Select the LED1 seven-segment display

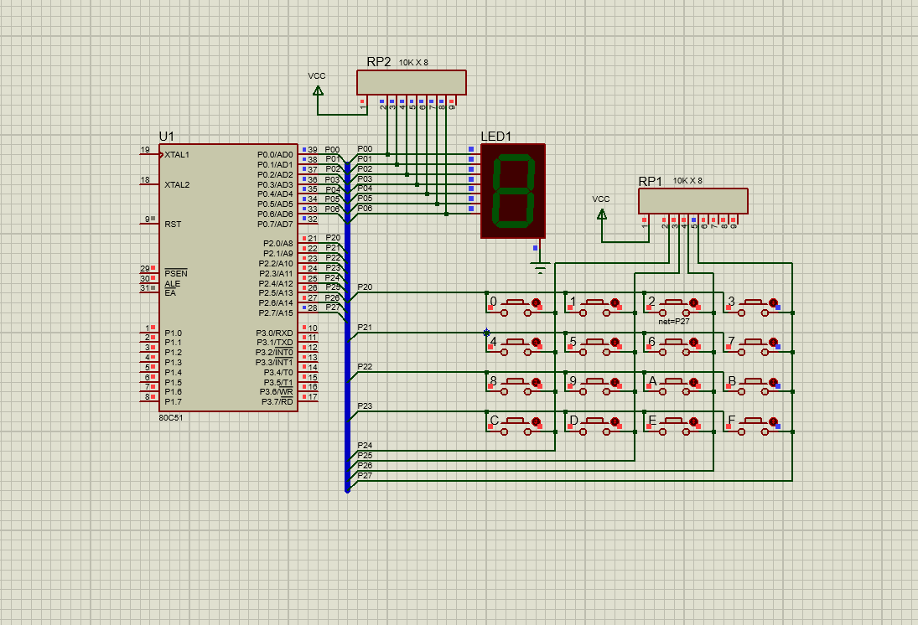click(x=513, y=191)
